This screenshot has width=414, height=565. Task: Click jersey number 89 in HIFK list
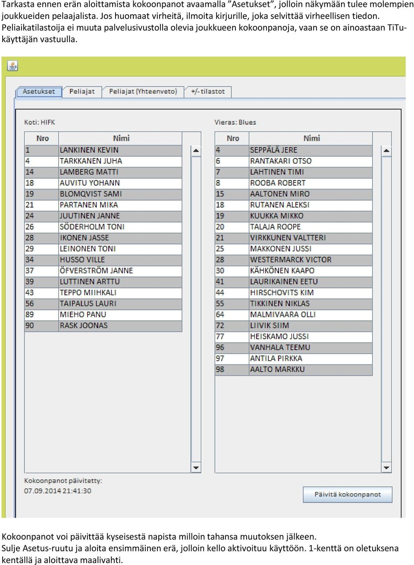pos(30,315)
